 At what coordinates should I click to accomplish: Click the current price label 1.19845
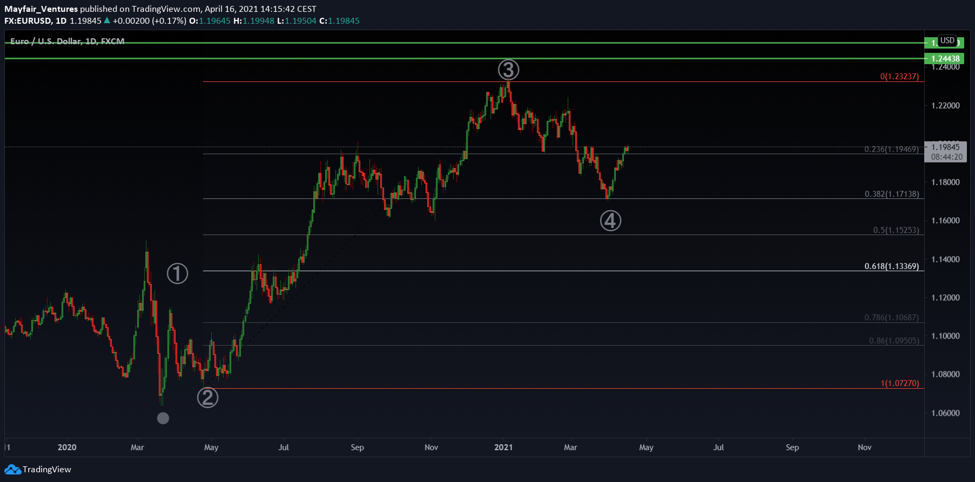pyautogui.click(x=945, y=147)
